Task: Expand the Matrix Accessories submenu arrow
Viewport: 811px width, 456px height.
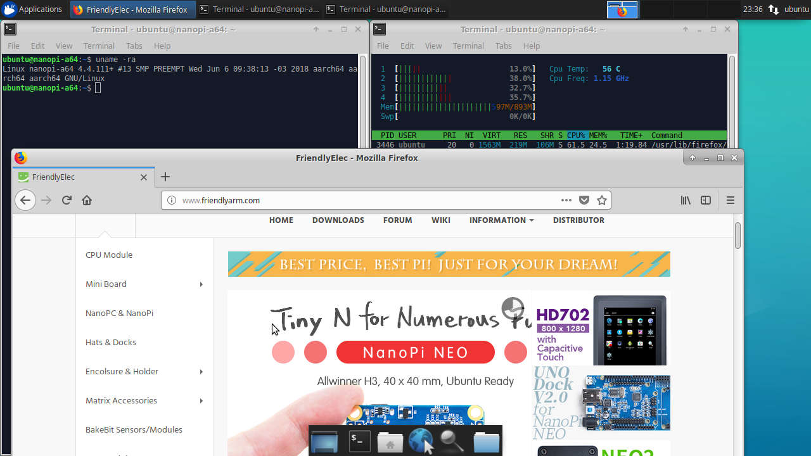Action: (201, 401)
